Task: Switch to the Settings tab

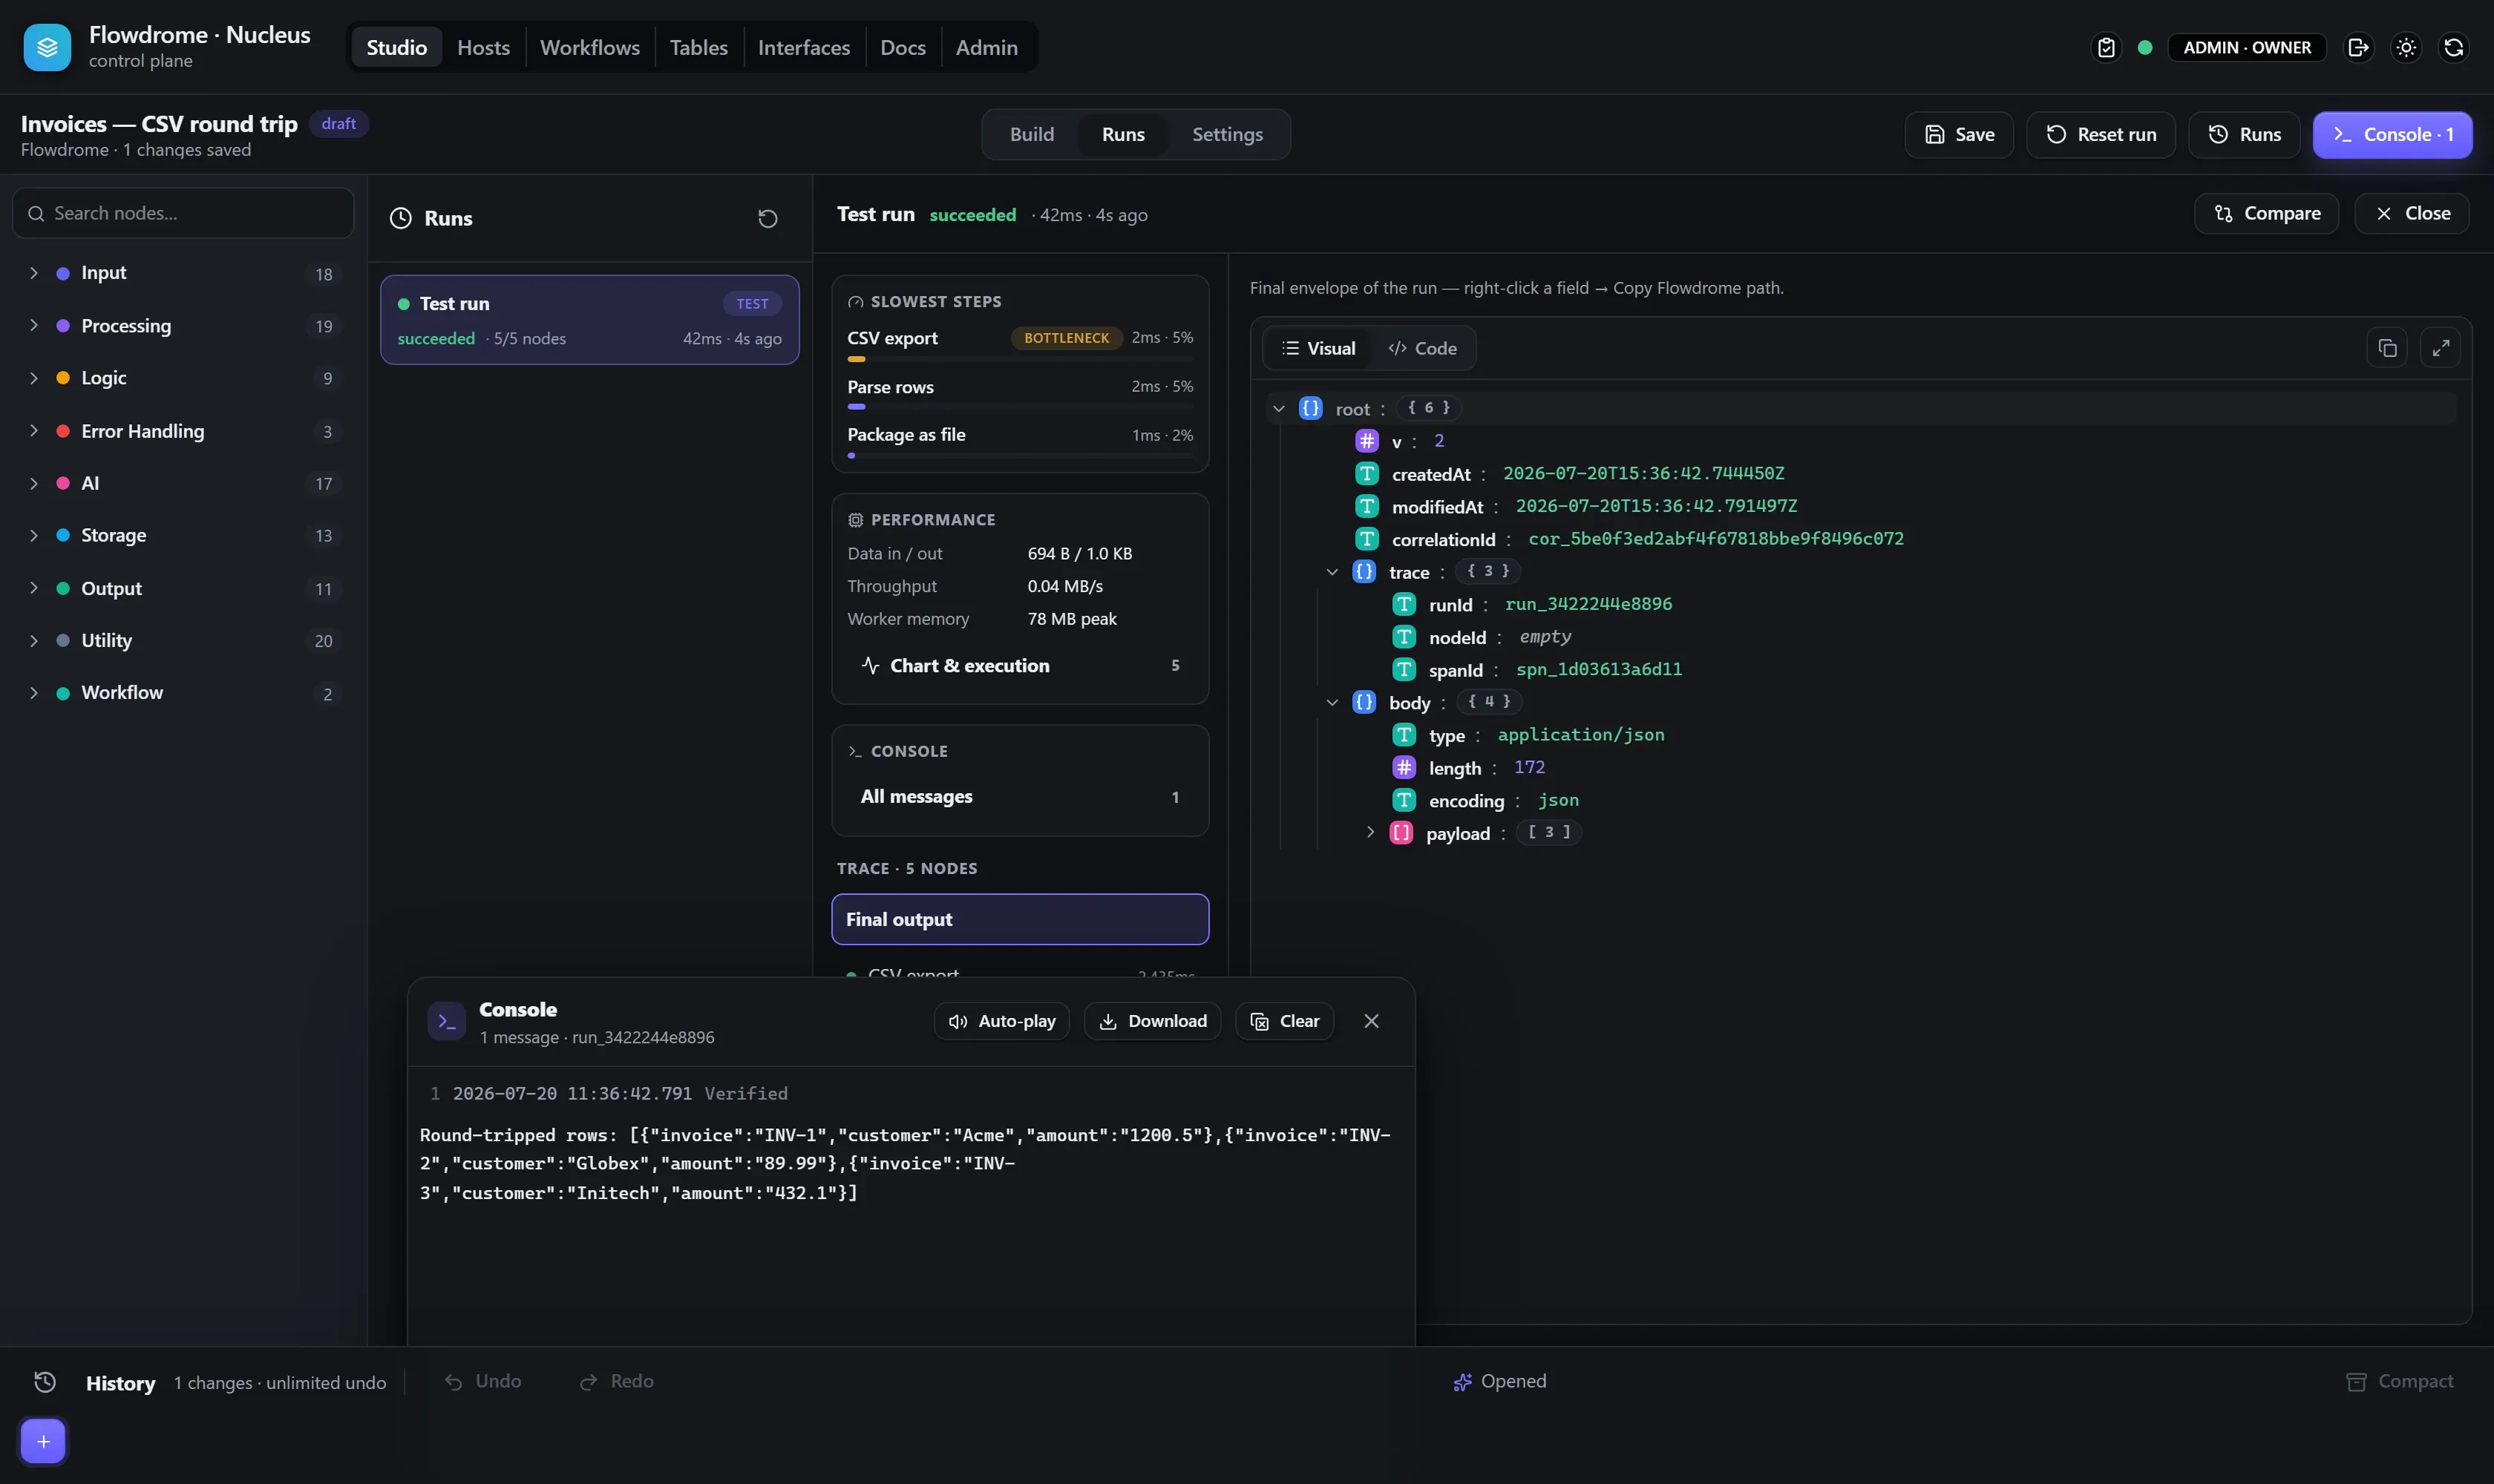Action: coord(1226,134)
